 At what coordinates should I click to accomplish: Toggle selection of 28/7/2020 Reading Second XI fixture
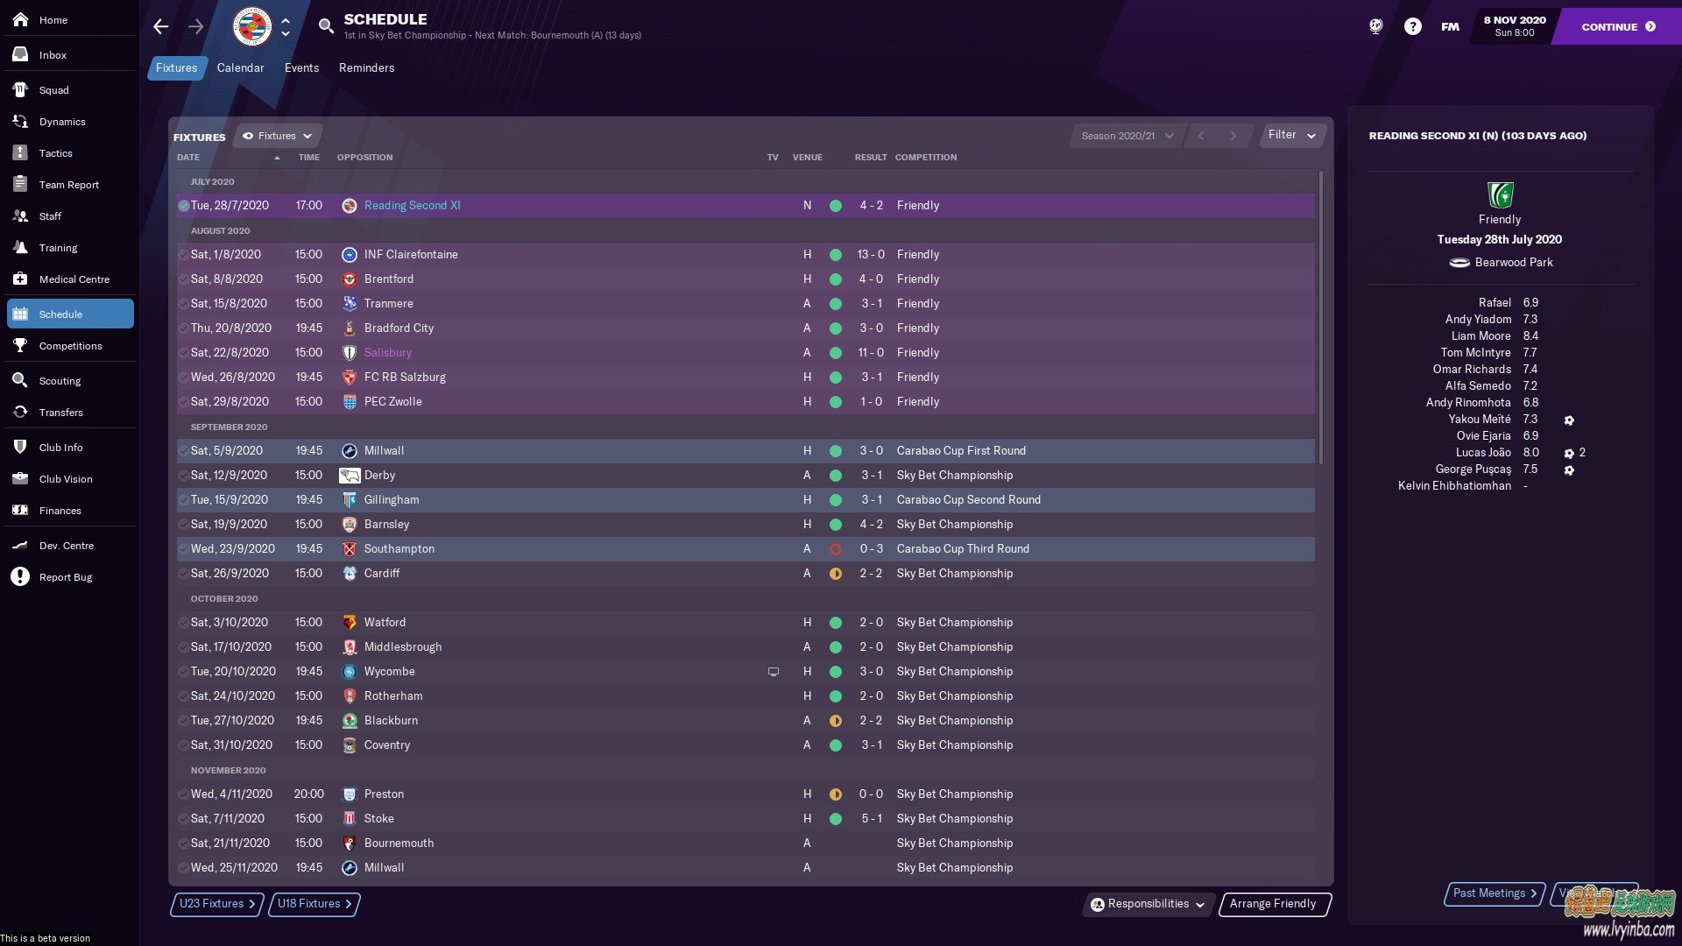pos(184,205)
